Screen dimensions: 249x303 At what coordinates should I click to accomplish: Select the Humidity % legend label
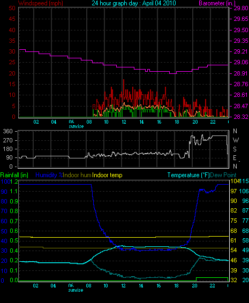49,175
